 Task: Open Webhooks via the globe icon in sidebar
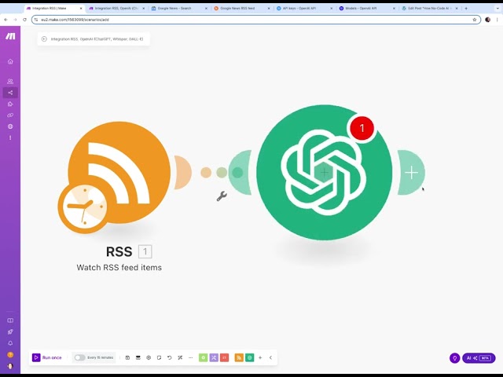[10, 126]
